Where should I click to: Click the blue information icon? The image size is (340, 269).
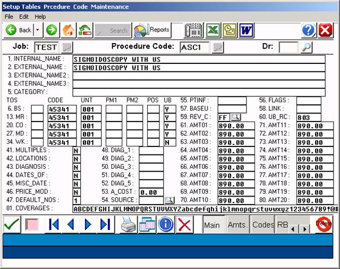point(166,225)
